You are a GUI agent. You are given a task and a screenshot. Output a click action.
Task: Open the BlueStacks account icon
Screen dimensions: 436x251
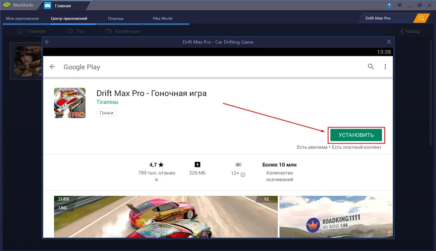(x=389, y=5)
